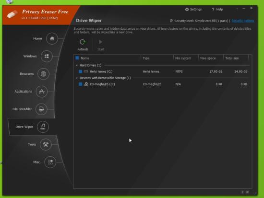This screenshot has height=198, width=264.
Task: Open the small dropdown arrow left of the minimize button
Action: (x=237, y=9)
